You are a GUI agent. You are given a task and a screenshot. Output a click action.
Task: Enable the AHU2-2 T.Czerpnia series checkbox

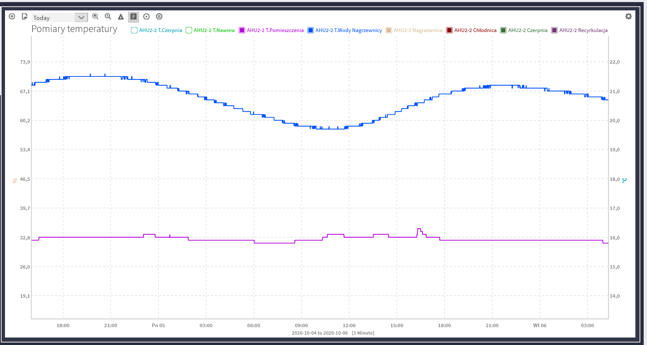click(x=134, y=30)
